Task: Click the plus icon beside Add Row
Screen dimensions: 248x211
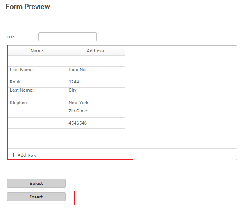Action: click(x=13, y=155)
